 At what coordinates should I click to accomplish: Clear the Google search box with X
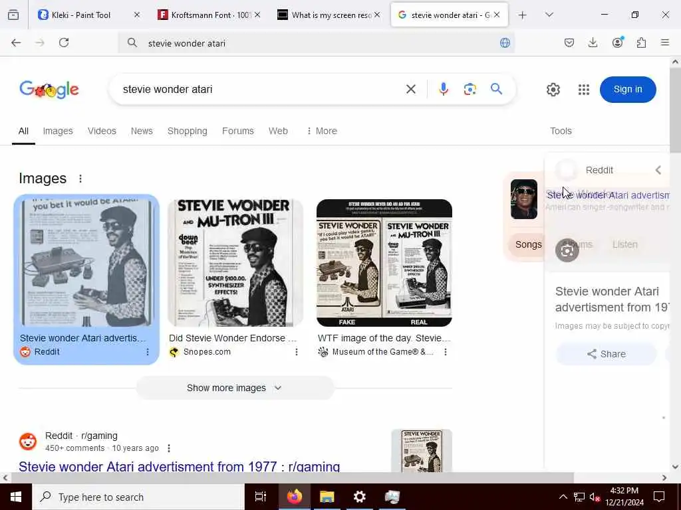coord(411,90)
